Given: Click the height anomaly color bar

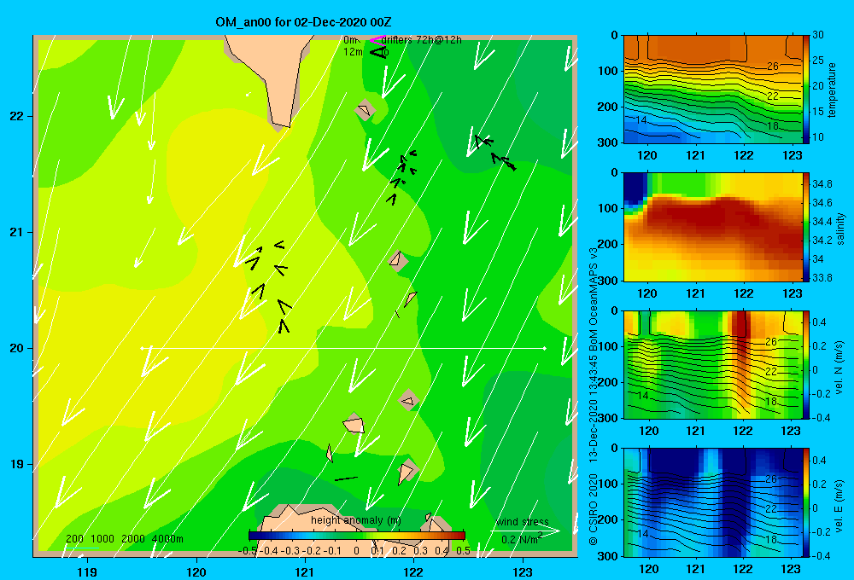Looking at the screenshot, I should click(x=357, y=536).
